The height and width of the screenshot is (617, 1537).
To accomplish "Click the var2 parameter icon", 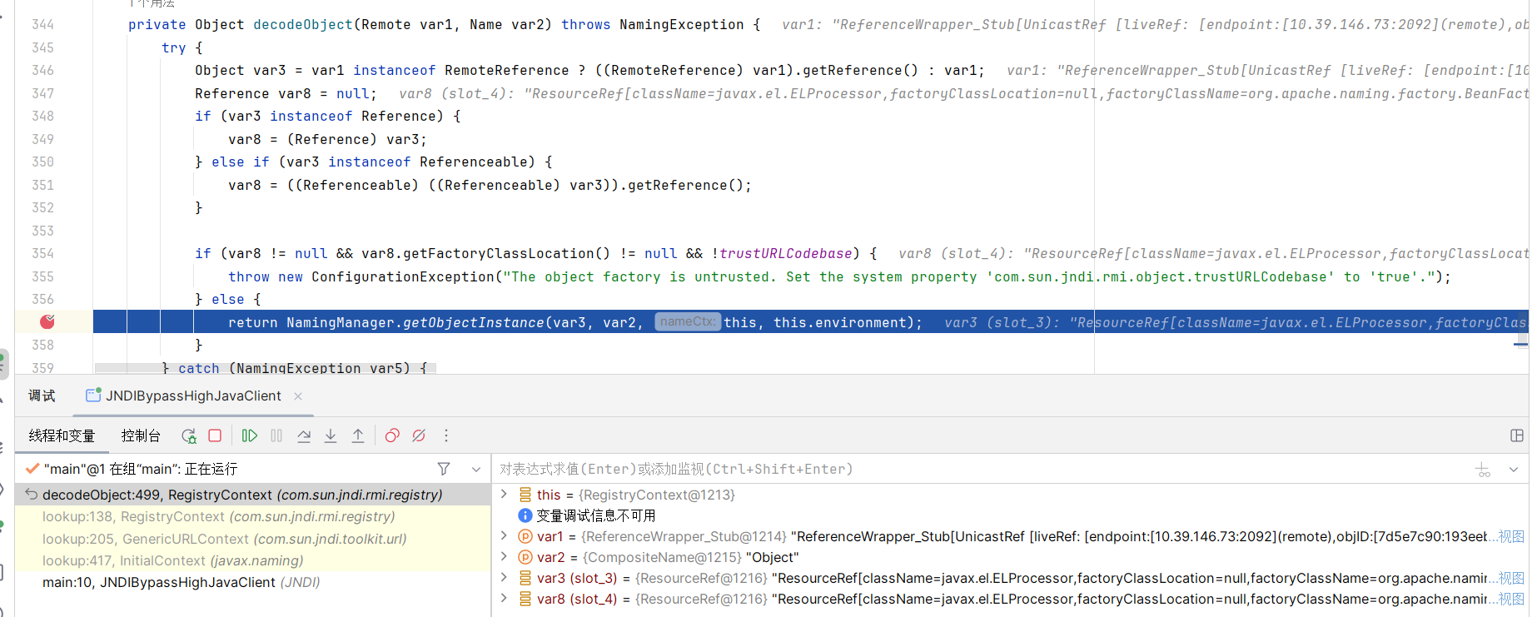I will 525,557.
